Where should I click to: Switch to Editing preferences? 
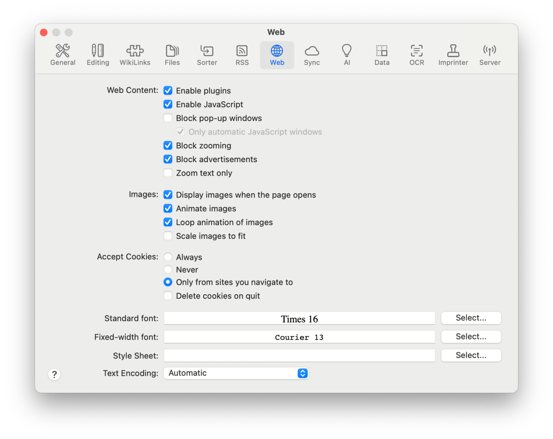[x=98, y=55]
